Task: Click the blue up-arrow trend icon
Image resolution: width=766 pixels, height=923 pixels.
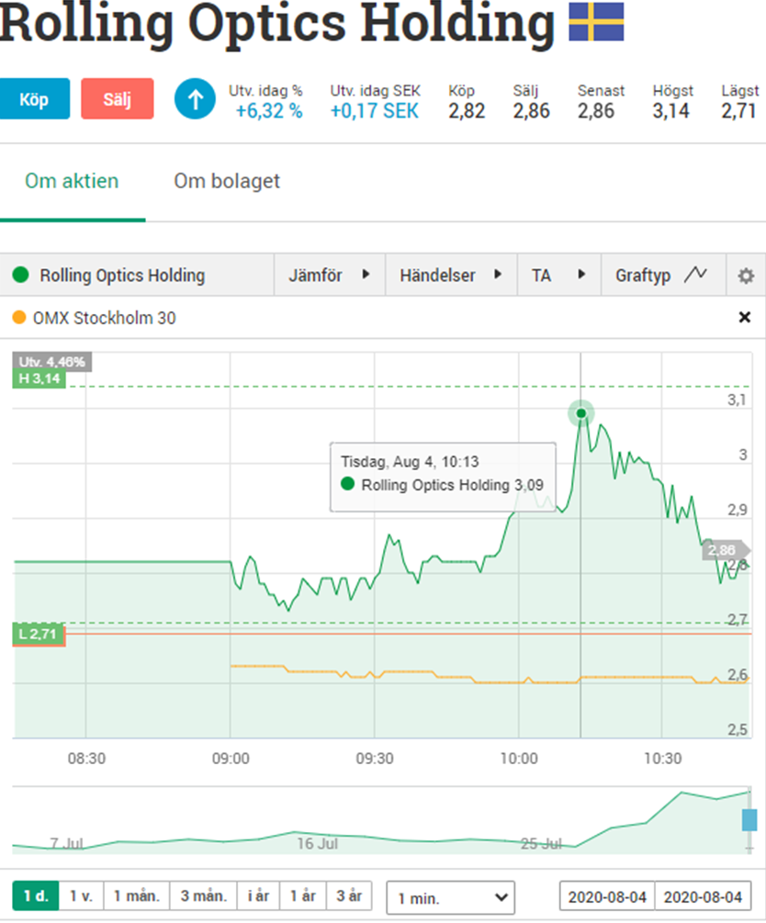Action: pos(195,99)
